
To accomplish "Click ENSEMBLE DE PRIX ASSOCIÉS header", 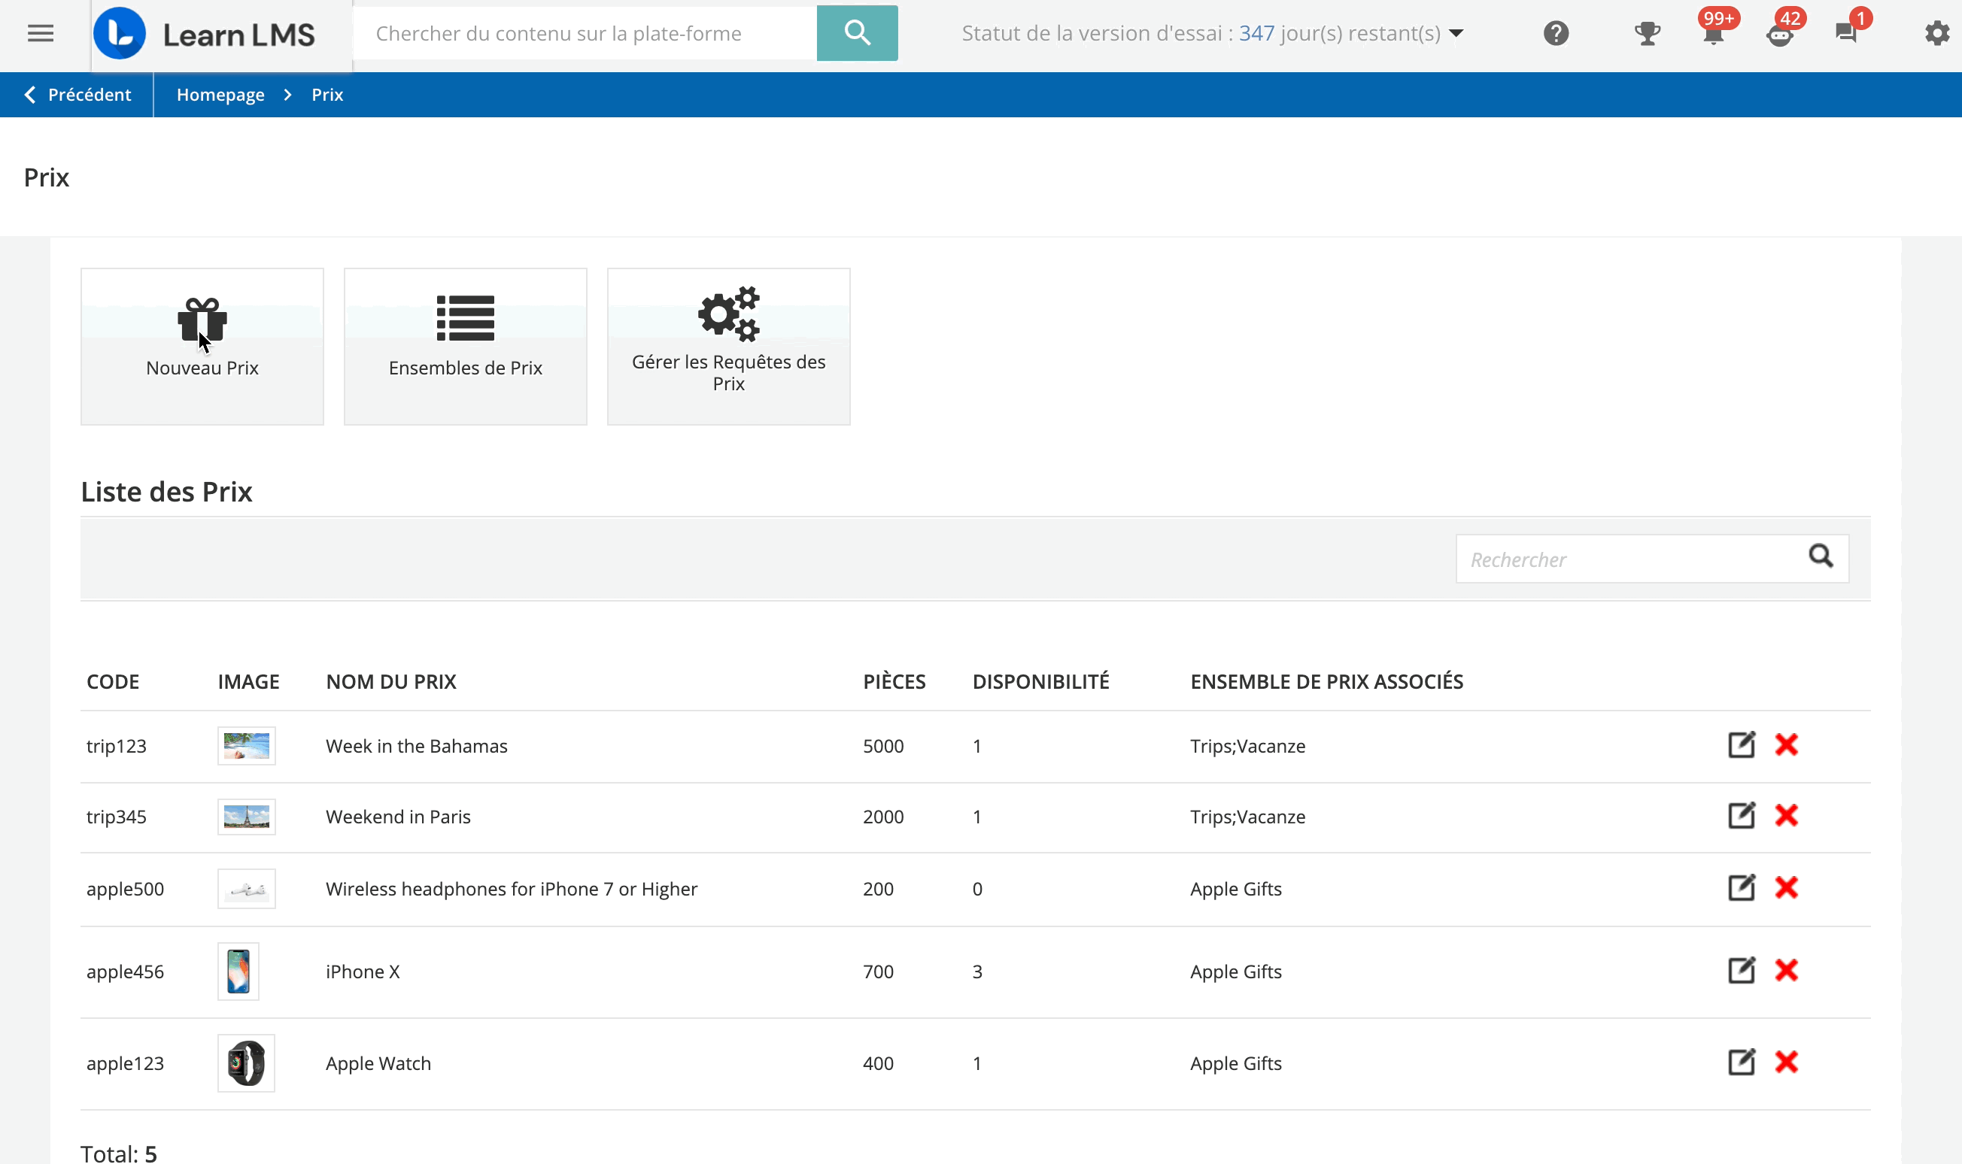I will [1326, 681].
